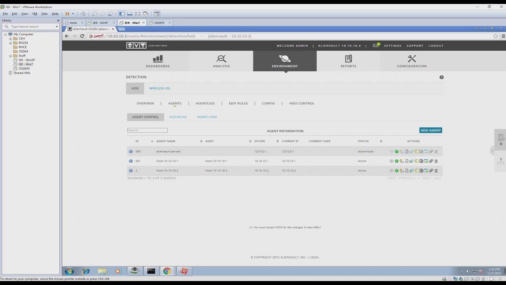Image resolution: width=506 pixels, height=285 pixels.
Task: Open Overview link under HIDS
Action: pyautogui.click(x=145, y=103)
